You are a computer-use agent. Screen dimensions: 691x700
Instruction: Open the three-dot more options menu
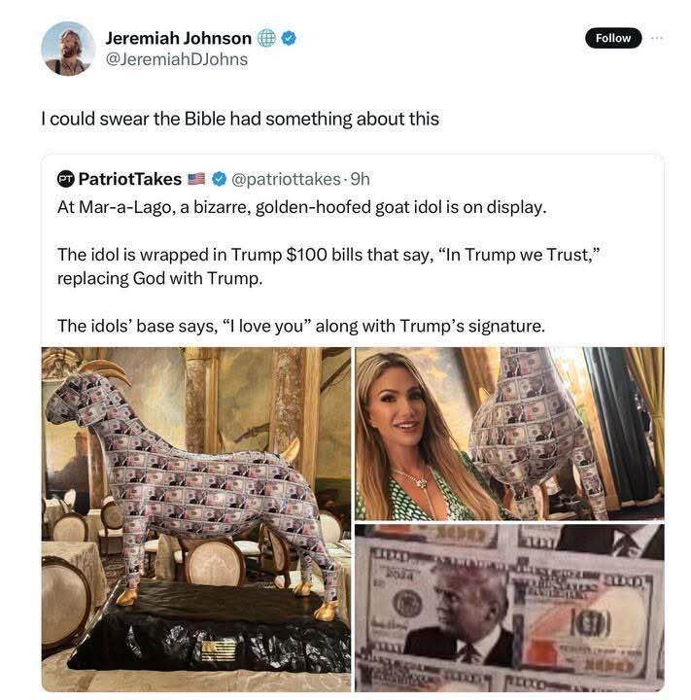(656, 38)
